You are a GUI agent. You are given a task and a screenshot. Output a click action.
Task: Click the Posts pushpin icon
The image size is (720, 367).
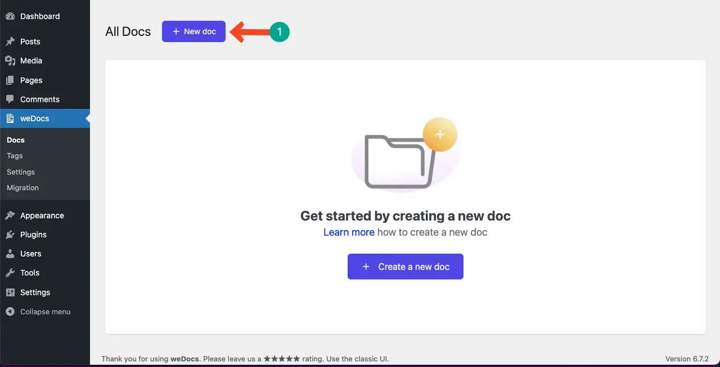(x=10, y=42)
